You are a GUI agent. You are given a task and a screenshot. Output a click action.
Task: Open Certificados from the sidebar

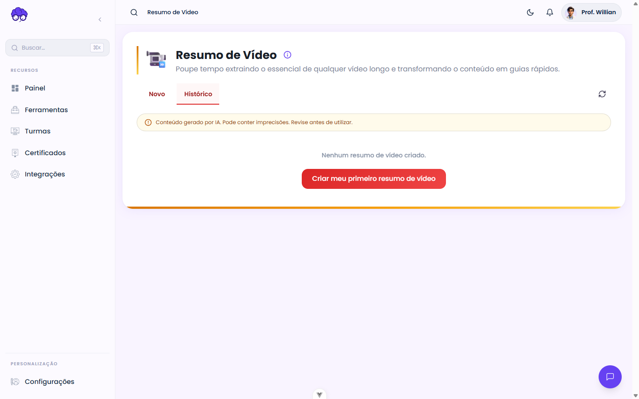click(57, 153)
